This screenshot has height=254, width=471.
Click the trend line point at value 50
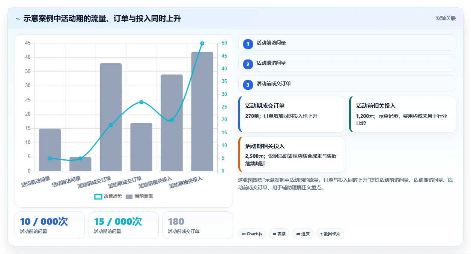coord(202,43)
